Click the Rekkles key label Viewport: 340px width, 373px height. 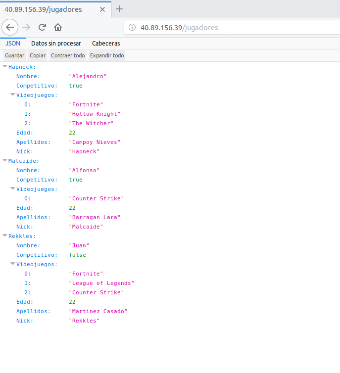tap(22, 236)
